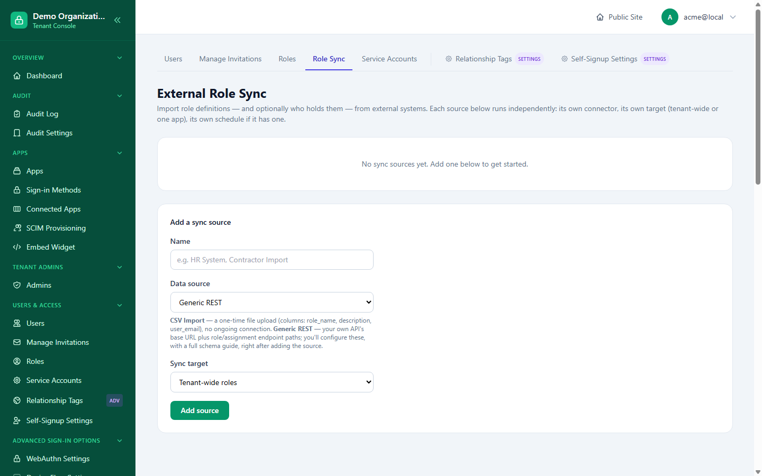The height and width of the screenshot is (476, 762).
Task: Open the Data source dropdown
Action: (x=272, y=303)
